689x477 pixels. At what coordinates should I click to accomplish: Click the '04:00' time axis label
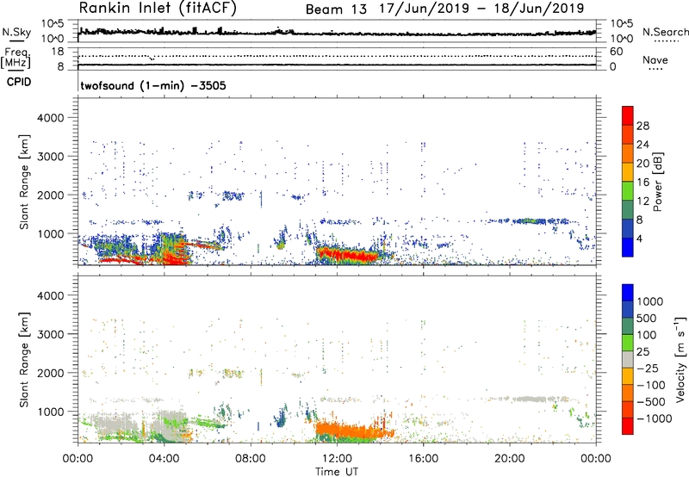(x=164, y=459)
